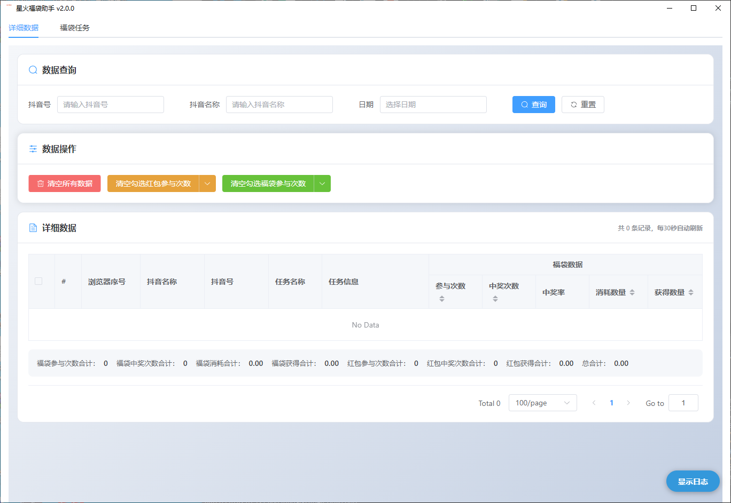
Task: Click the blue 查询 button
Action: pyautogui.click(x=533, y=105)
